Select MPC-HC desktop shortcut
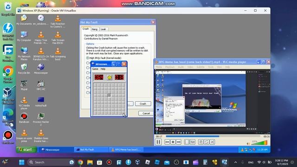This screenshot has width=297, height=167. 41,85
